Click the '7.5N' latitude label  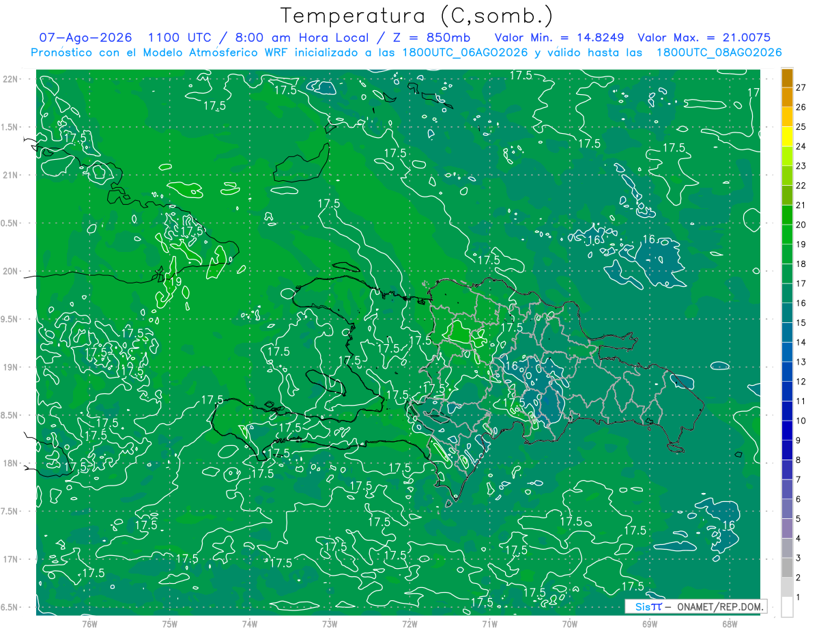[x=9, y=511]
